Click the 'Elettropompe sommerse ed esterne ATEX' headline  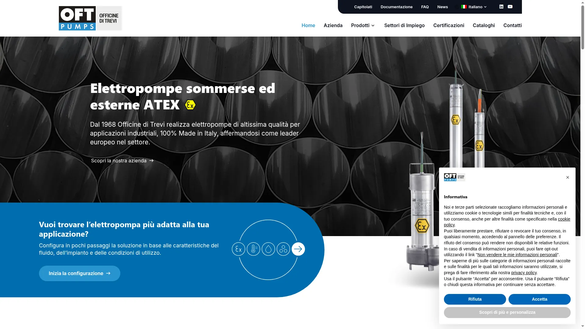click(183, 96)
